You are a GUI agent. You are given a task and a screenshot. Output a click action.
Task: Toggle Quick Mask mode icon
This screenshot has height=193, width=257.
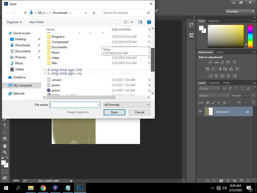[5, 171]
